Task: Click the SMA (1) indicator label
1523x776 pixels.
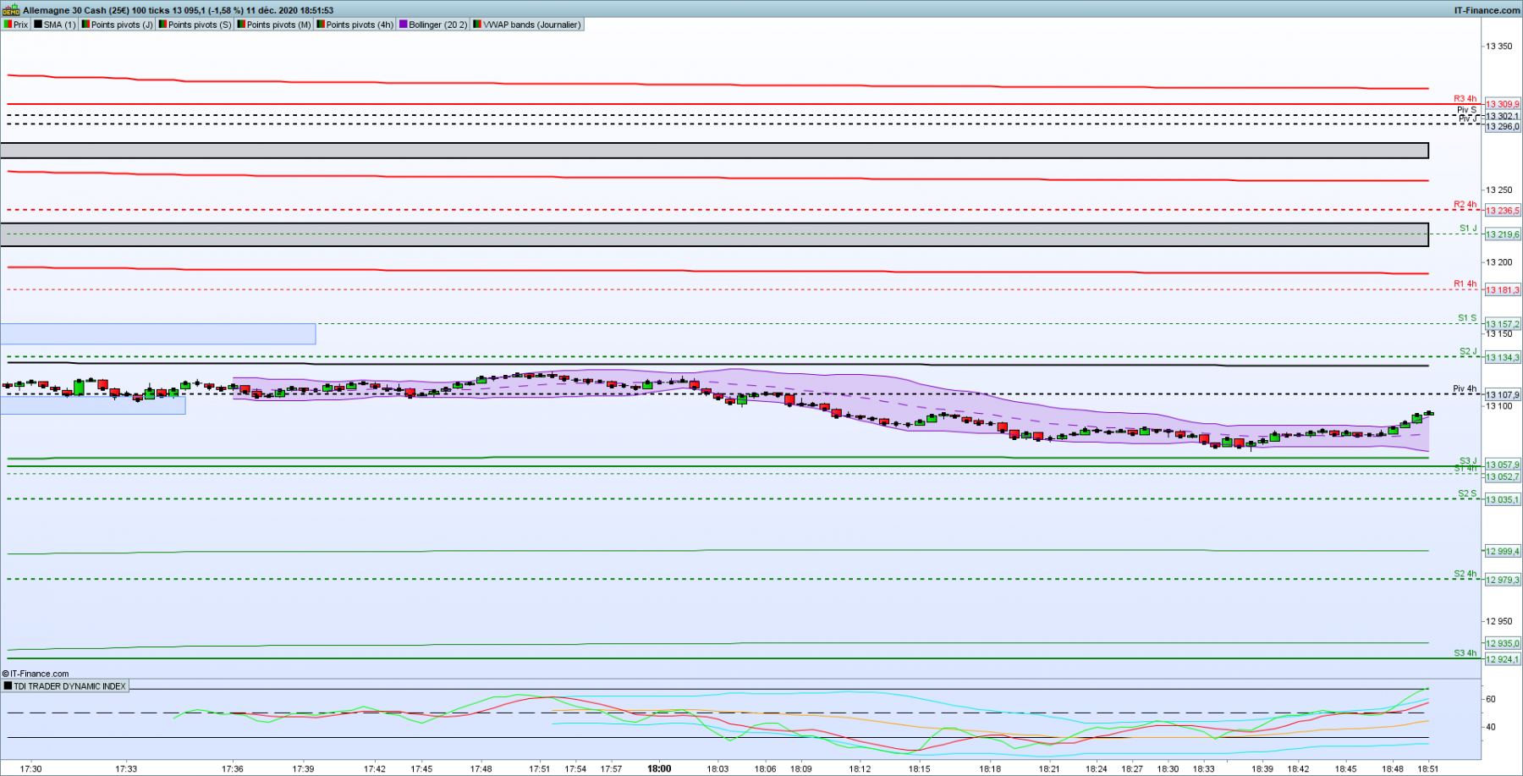Action: (59, 25)
